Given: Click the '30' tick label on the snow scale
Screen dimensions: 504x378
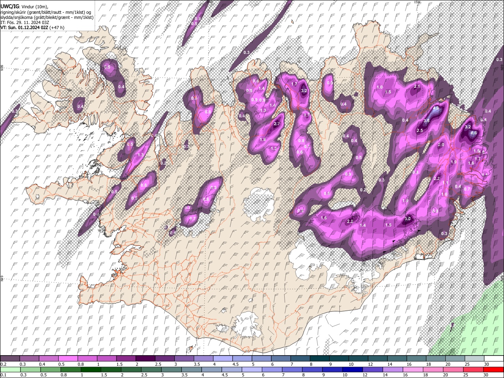Looking at the screenshot, I should [487, 364].
